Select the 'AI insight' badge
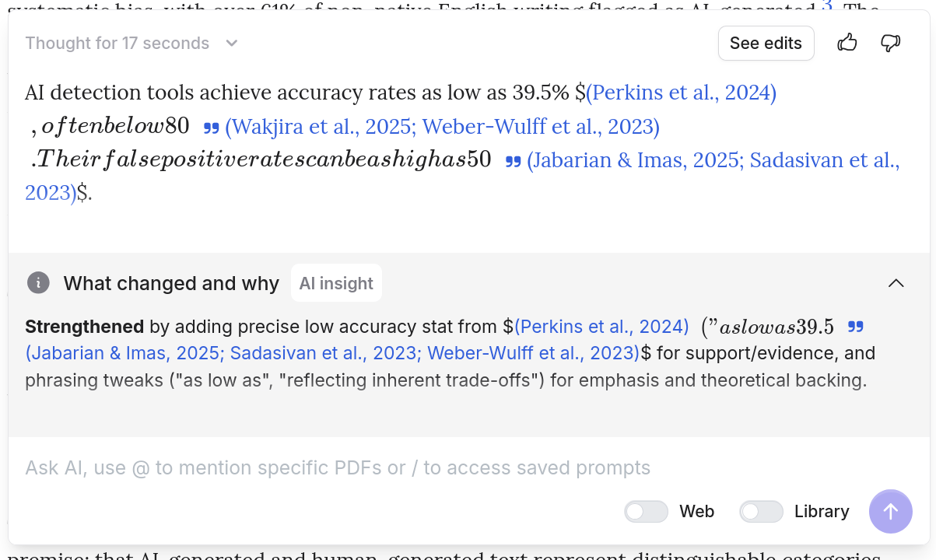 point(336,282)
